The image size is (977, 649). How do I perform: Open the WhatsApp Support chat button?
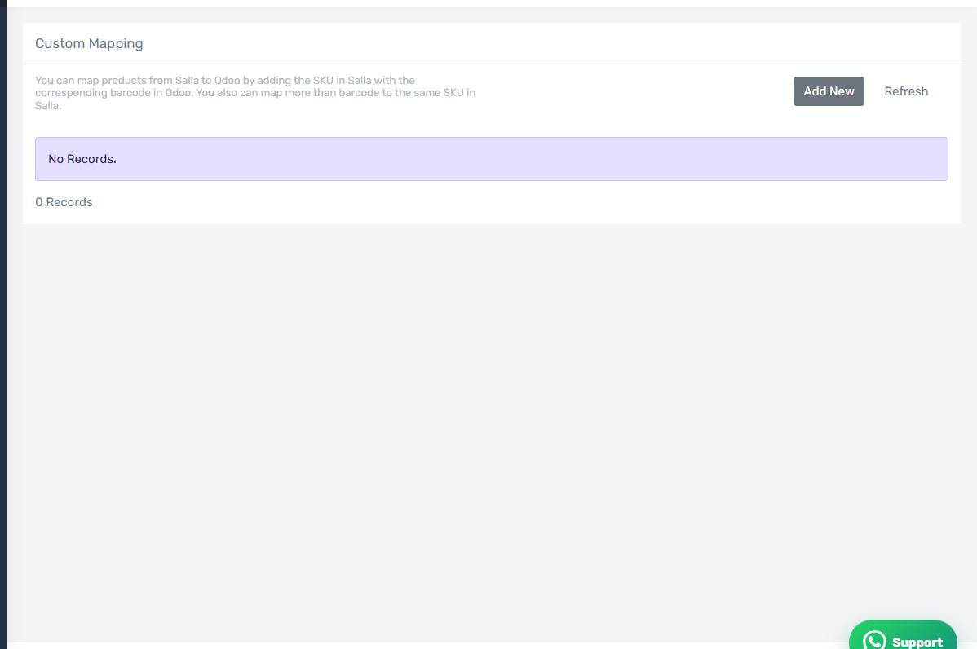coord(903,635)
